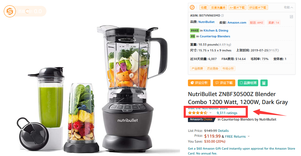Click the quality score badge over the product image
The width and height of the screenshot is (301, 156).
pos(25,11)
